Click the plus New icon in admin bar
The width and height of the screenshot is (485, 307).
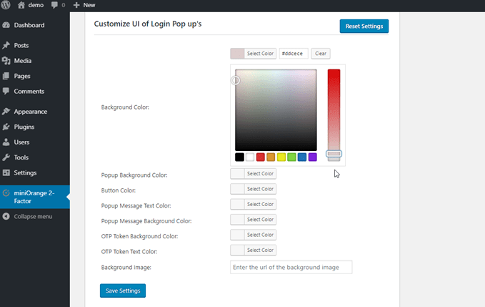pyautogui.click(x=76, y=5)
